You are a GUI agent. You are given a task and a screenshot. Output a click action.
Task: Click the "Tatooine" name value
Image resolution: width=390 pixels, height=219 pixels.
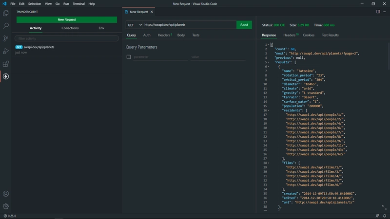[306, 71]
